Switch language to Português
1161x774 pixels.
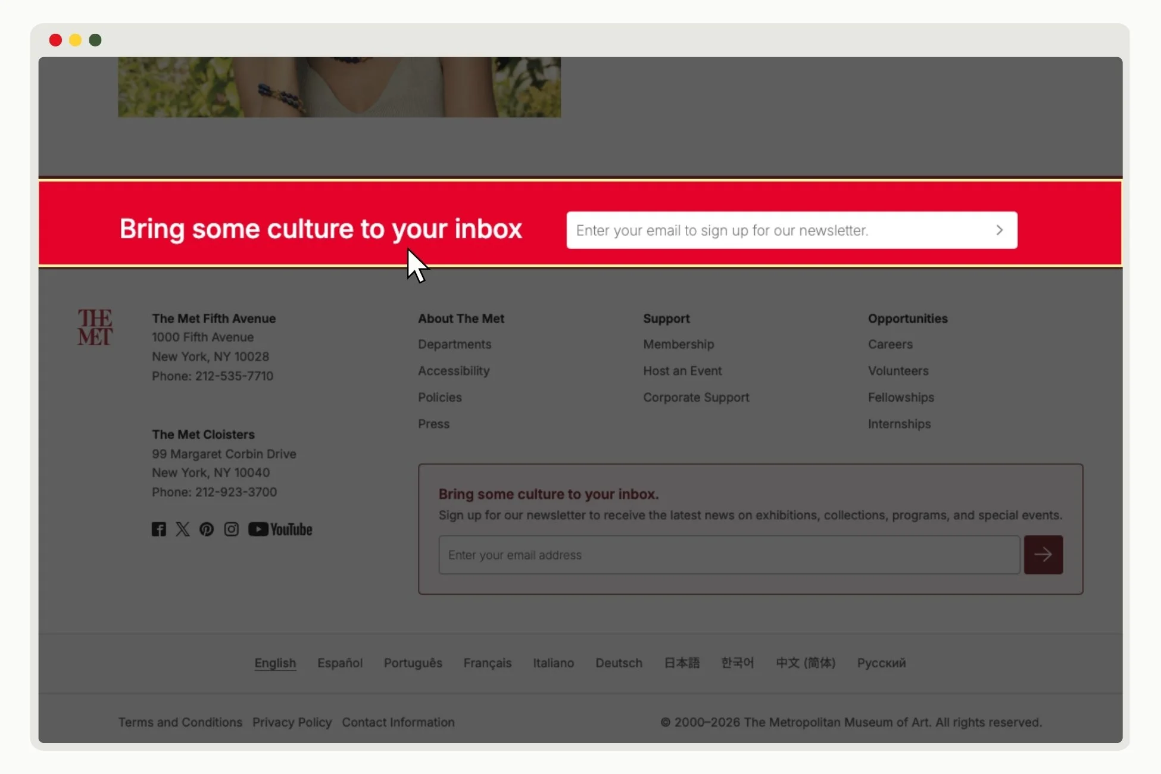413,663
